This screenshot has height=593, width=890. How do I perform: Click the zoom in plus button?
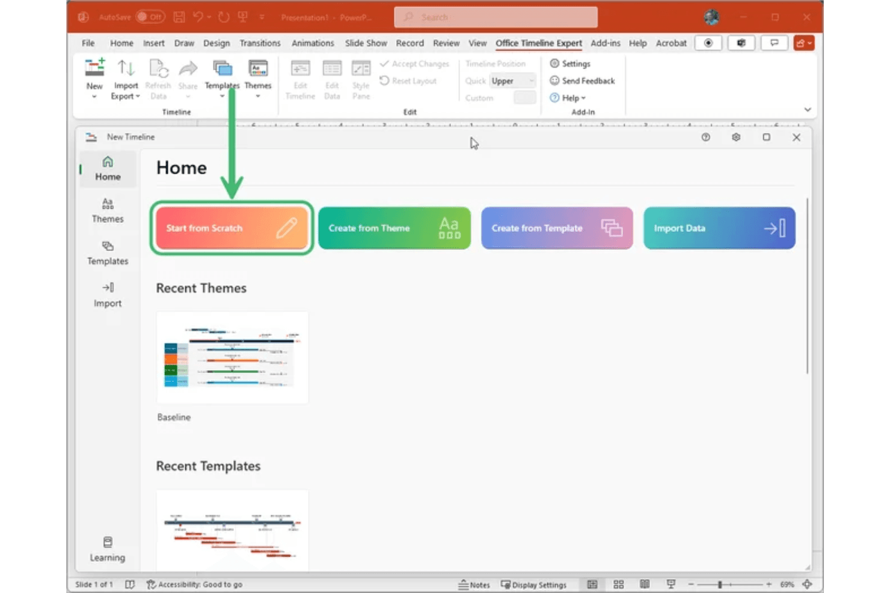(769, 585)
